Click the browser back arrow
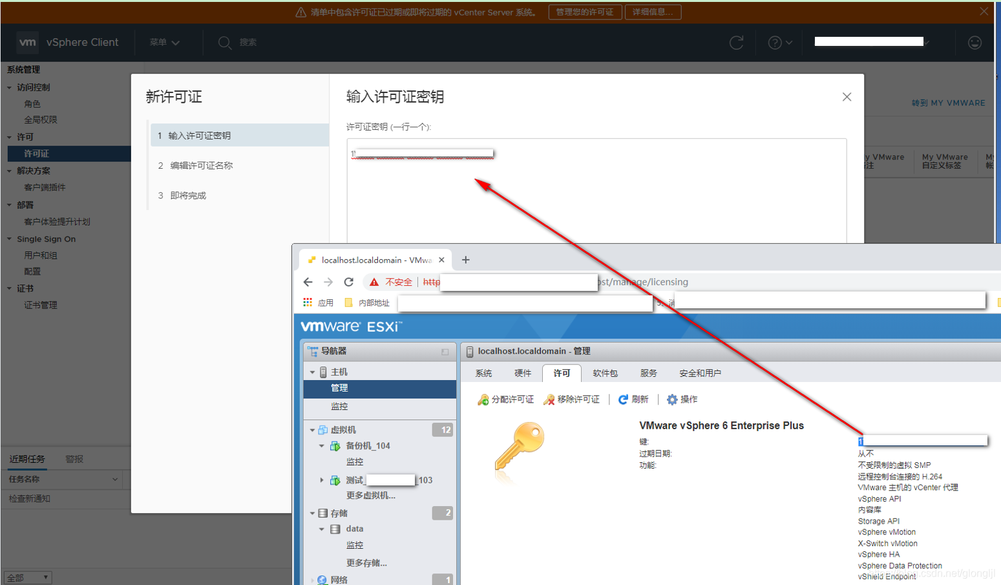Viewport: 1001px width, 585px height. point(308,282)
